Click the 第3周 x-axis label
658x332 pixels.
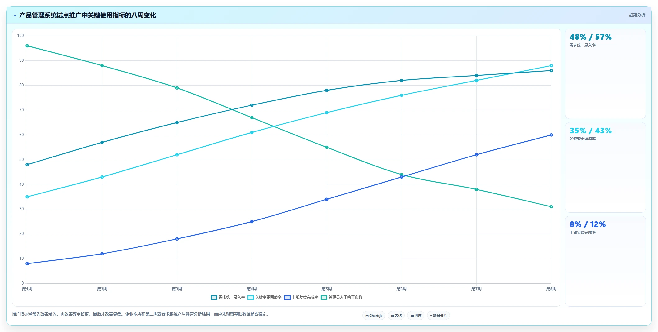[177, 289]
